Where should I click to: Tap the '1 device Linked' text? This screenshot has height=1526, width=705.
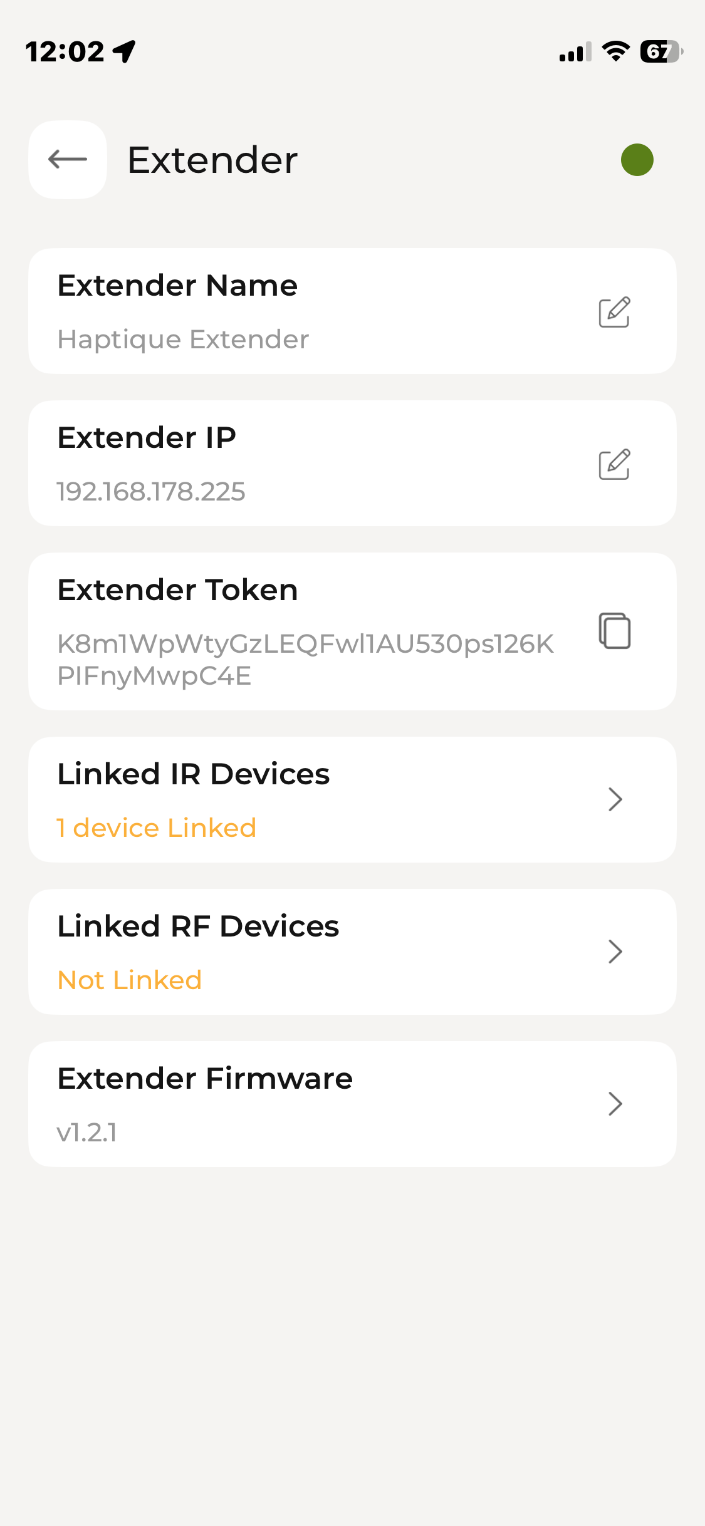157,828
